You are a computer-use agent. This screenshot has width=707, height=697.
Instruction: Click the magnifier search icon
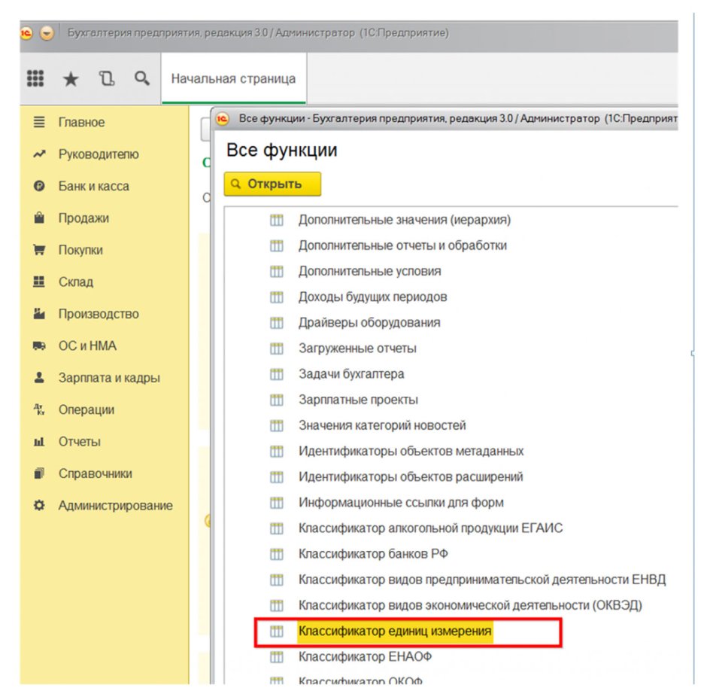pos(142,78)
